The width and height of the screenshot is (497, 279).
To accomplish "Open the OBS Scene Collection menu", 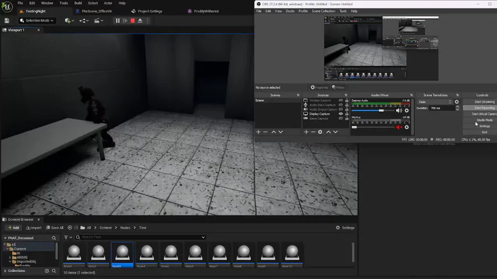I will (x=323, y=11).
